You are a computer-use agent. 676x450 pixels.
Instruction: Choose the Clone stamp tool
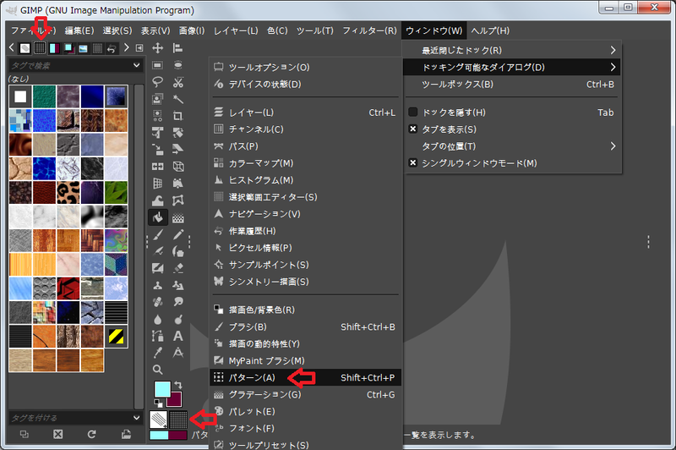pos(157,285)
